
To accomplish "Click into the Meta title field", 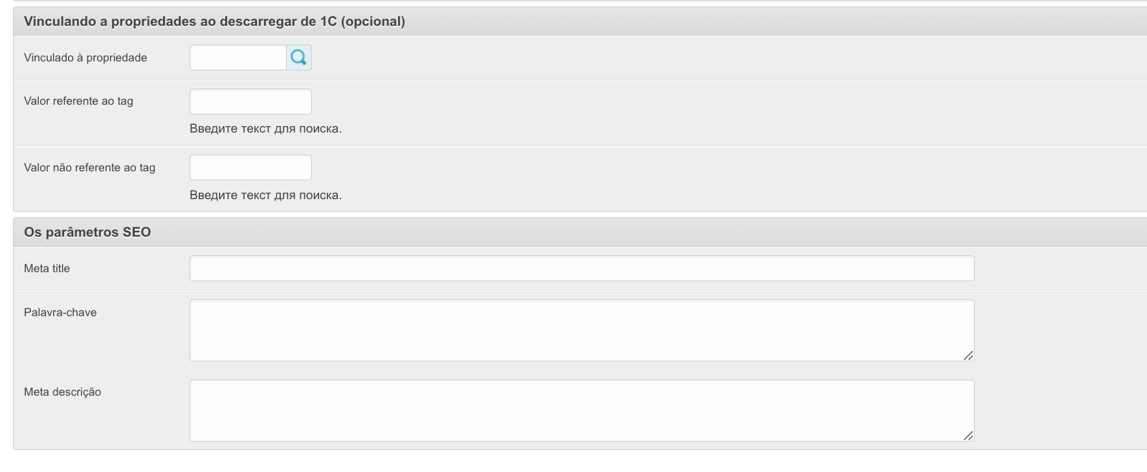I will [x=581, y=268].
